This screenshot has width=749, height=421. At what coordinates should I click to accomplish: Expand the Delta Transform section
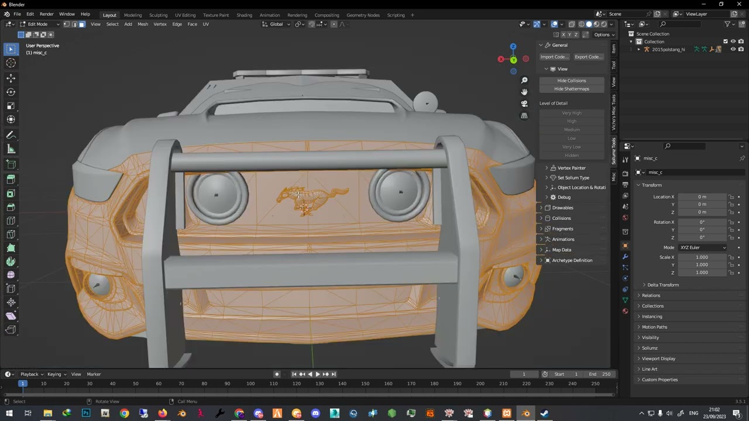pyautogui.click(x=662, y=285)
